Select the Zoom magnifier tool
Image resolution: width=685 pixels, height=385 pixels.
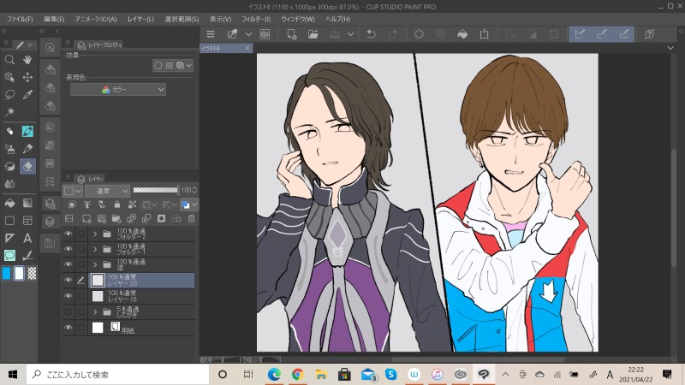(9, 60)
